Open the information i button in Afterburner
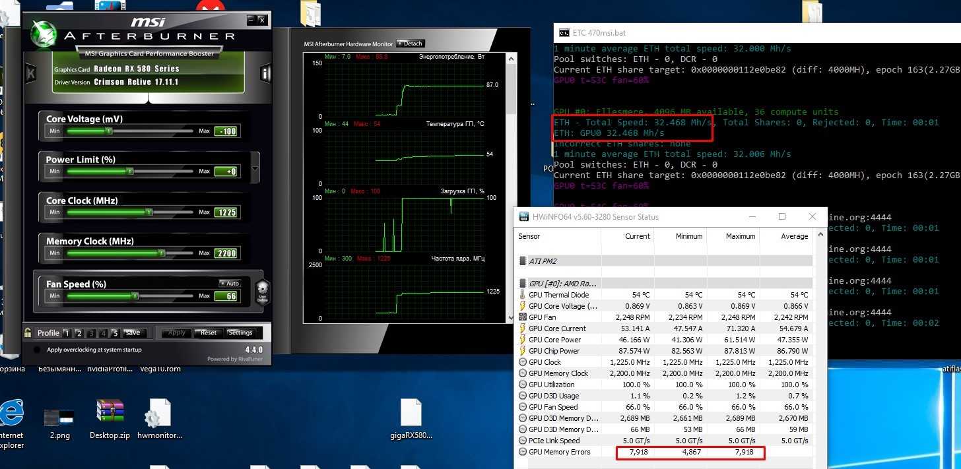The height and width of the screenshot is (469, 961). [266, 73]
